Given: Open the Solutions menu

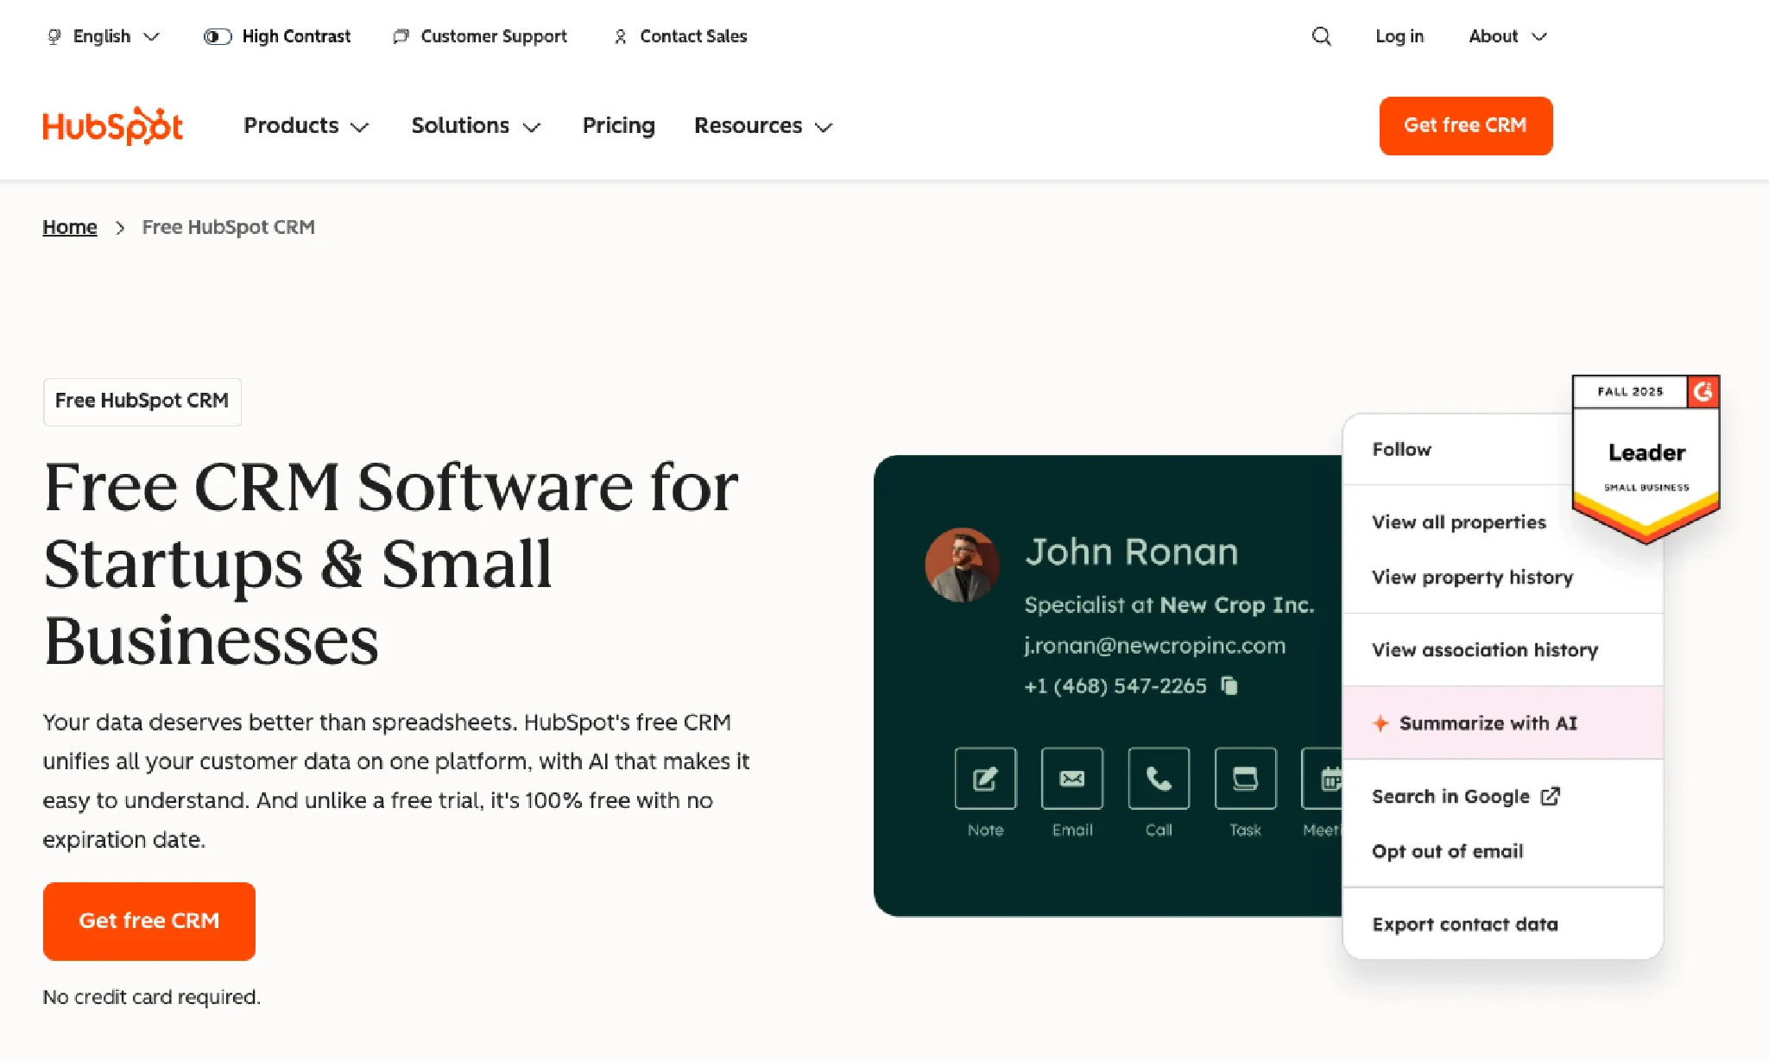Looking at the screenshot, I should [476, 126].
